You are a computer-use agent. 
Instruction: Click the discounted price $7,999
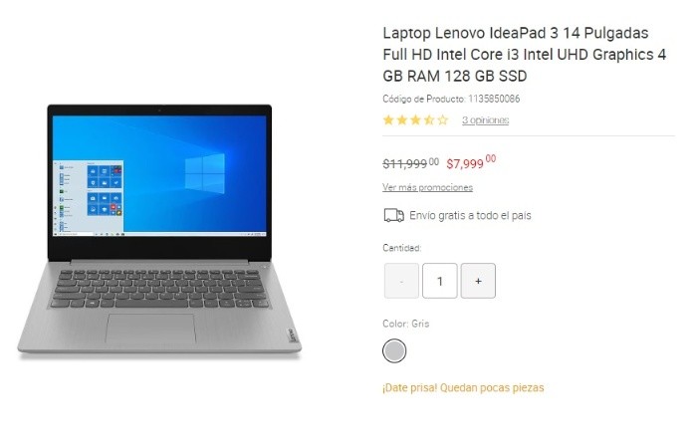point(471,162)
